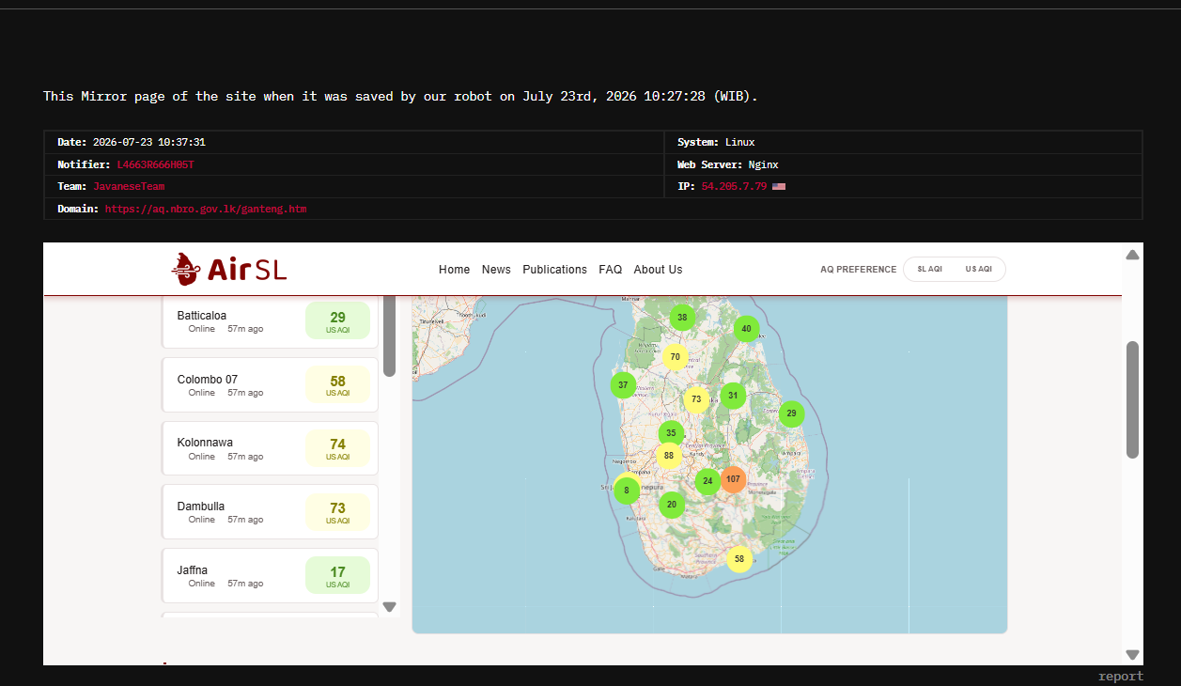Image resolution: width=1181 pixels, height=686 pixels.
Task: Open the Colombo 07 station card
Action: [x=271, y=384]
